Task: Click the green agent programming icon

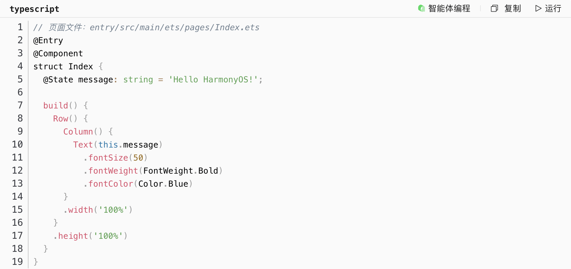Action: click(421, 8)
